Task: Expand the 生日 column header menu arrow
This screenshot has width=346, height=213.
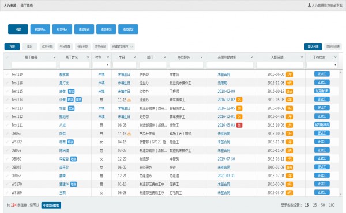Action: (134, 57)
